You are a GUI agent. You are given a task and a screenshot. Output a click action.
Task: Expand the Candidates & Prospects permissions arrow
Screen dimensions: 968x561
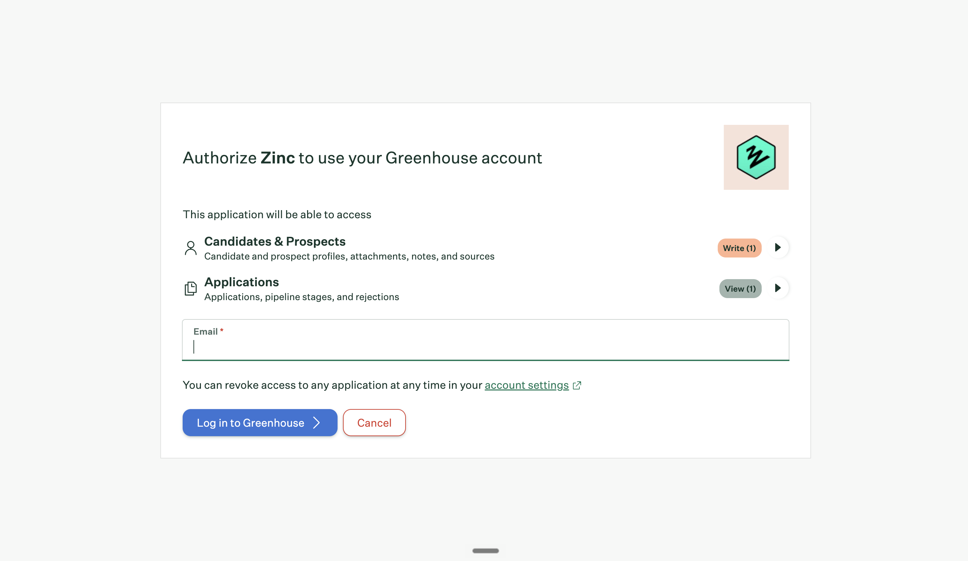[x=778, y=247]
